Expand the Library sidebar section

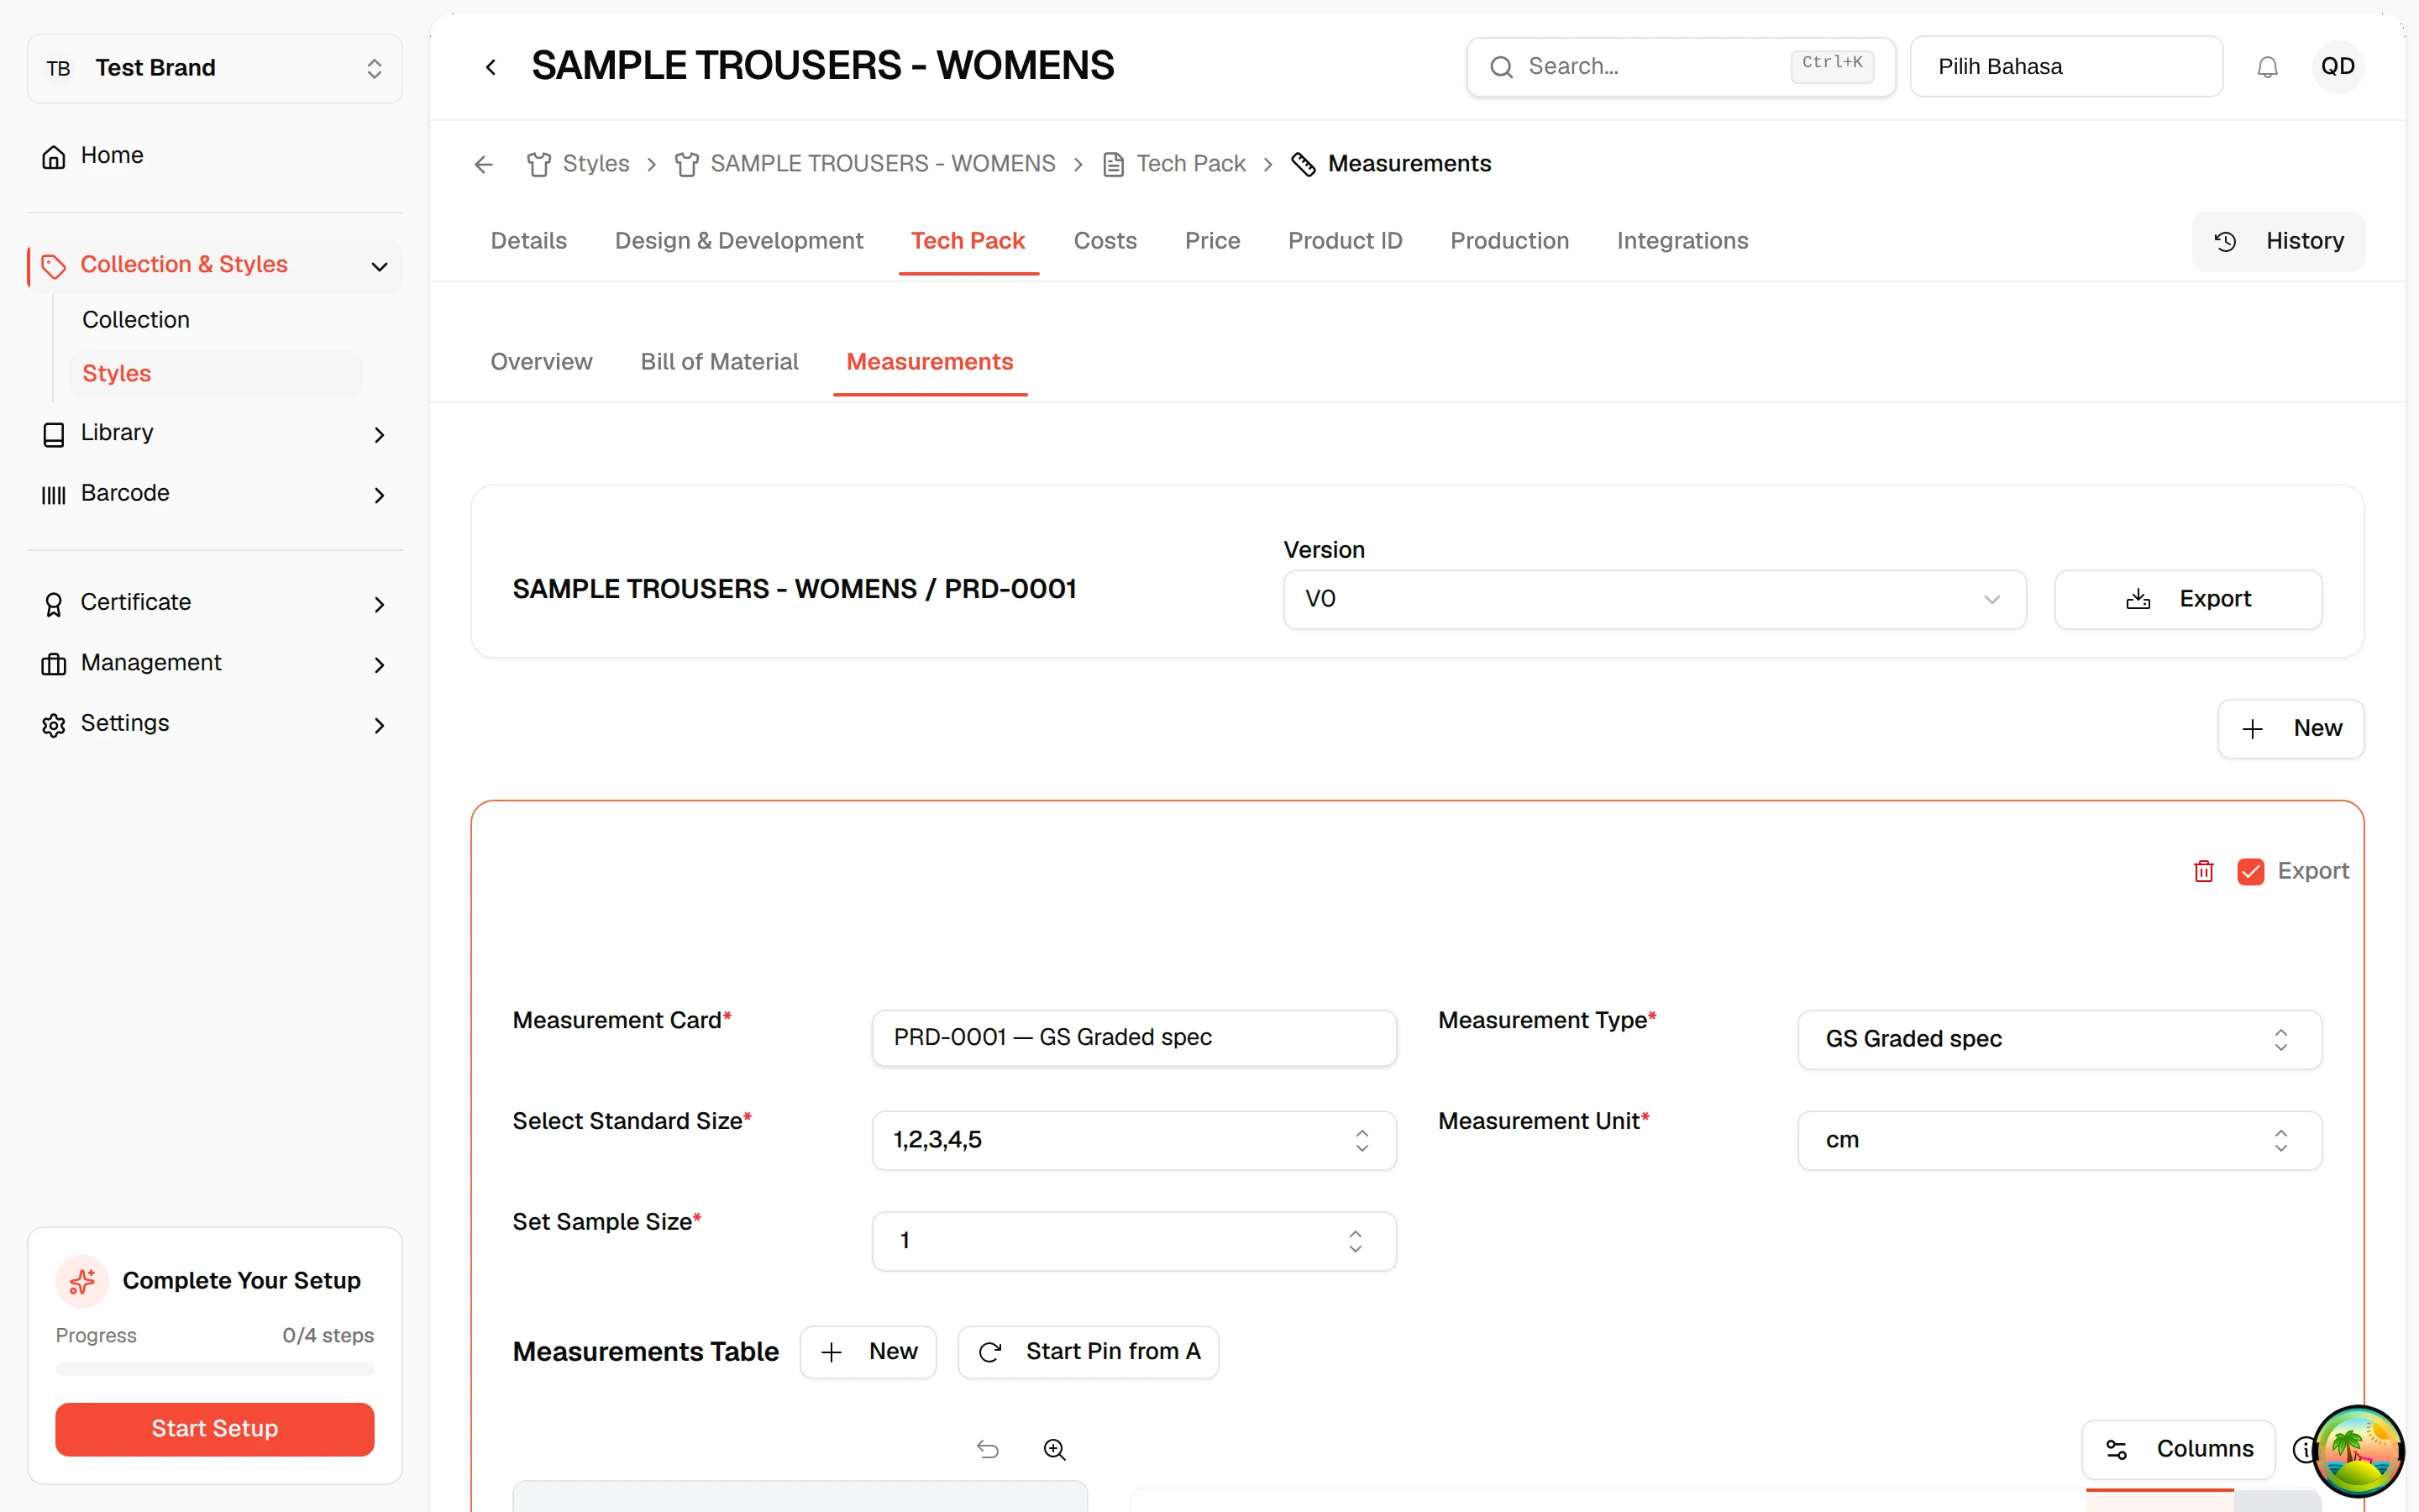215,433
